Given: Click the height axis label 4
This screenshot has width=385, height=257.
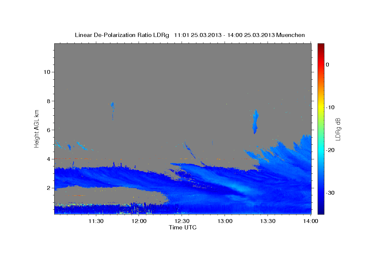Looking at the screenshot, I should point(48,159).
